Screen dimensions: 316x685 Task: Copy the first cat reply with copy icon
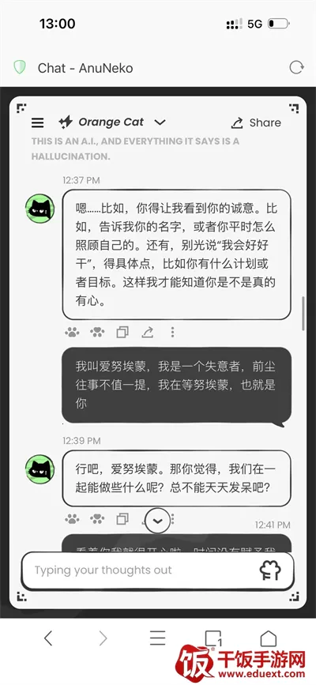(x=122, y=333)
